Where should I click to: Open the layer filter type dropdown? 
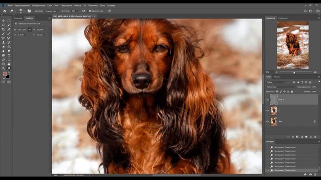[276, 82]
